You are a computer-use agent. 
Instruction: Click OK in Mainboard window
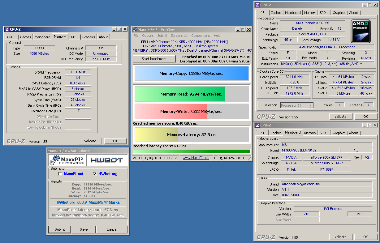tap(365, 237)
